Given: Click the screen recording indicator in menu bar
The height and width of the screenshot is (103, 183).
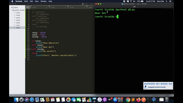Looking at the screenshot, I should [x=124, y=1].
